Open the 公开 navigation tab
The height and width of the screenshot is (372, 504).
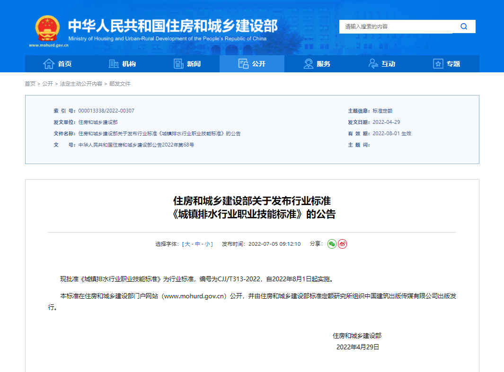pos(252,64)
